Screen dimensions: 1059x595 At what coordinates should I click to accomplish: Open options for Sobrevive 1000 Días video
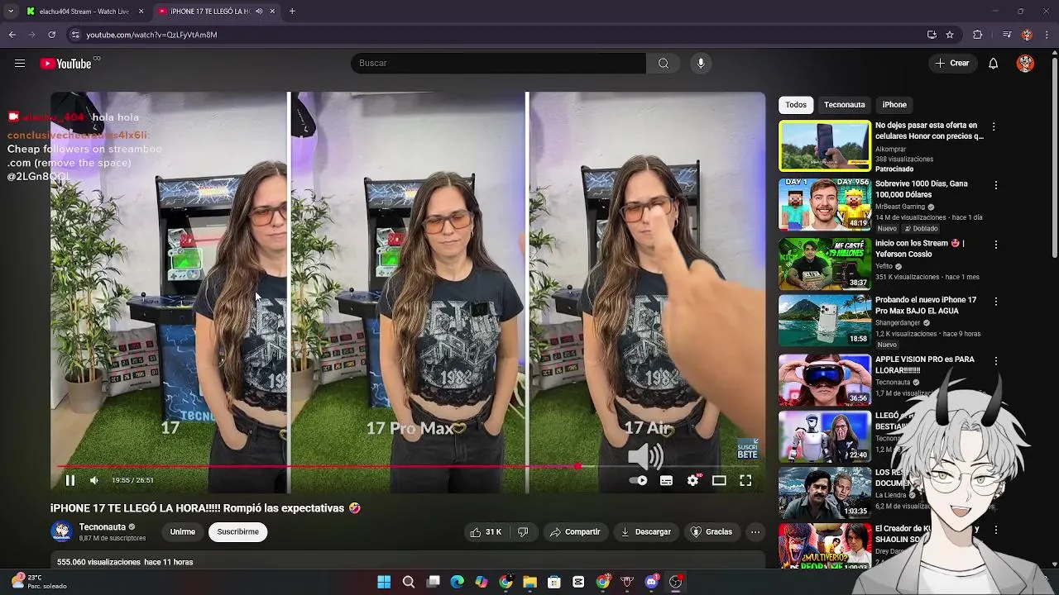pyautogui.click(x=995, y=185)
